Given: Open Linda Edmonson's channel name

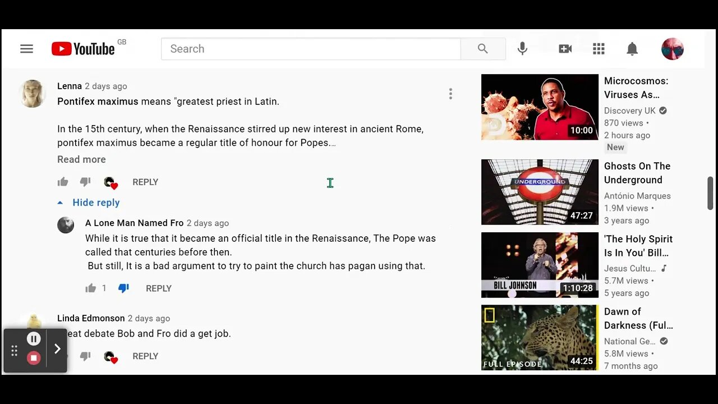Looking at the screenshot, I should tap(91, 318).
